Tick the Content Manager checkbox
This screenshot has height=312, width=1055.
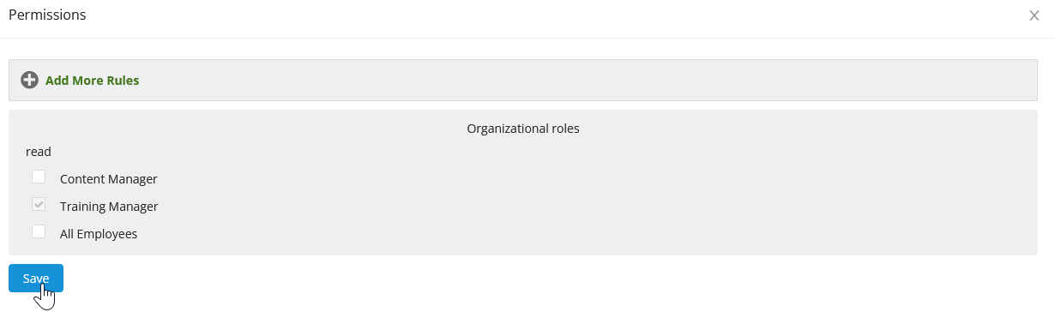pyautogui.click(x=39, y=177)
